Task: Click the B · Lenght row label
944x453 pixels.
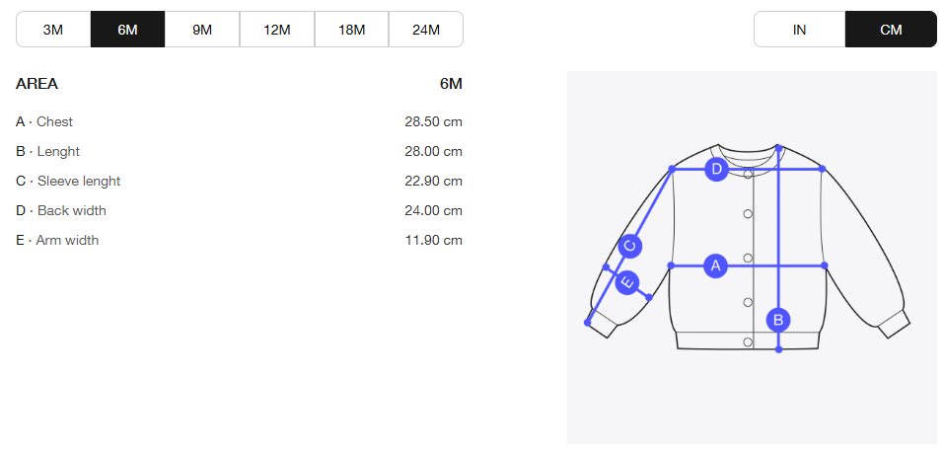Action: pyautogui.click(x=47, y=152)
